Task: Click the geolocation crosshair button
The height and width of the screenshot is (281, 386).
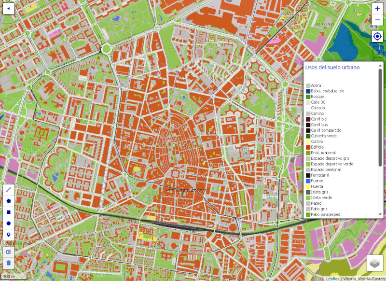Action: click(377, 37)
